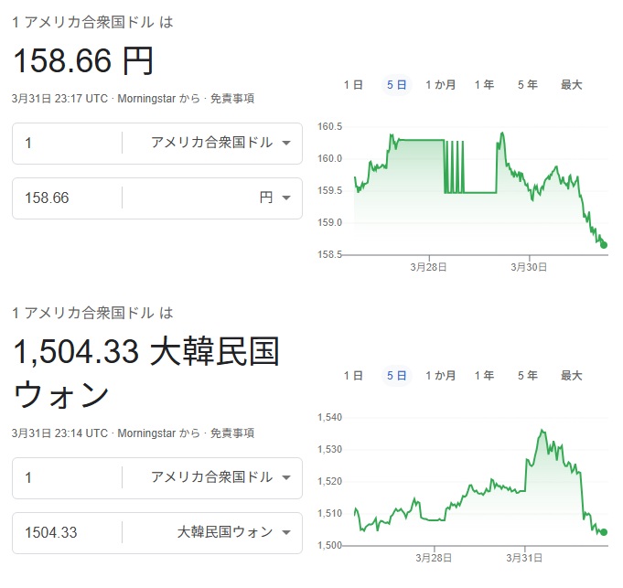The width and height of the screenshot is (623, 588).
Task: Switch yen chart to 1か月 view
Action: click(x=440, y=85)
